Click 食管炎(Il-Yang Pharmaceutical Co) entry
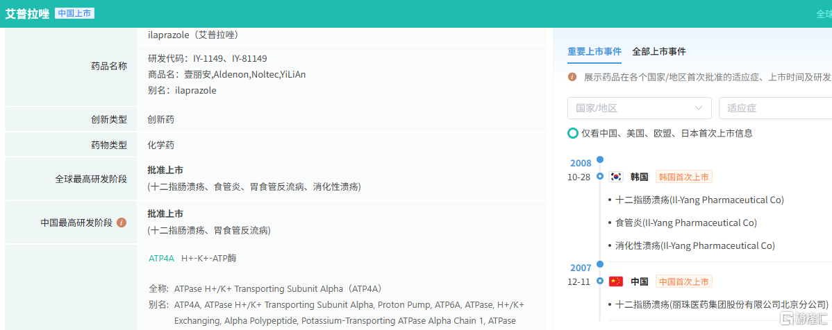832x330 pixels. (x=686, y=223)
